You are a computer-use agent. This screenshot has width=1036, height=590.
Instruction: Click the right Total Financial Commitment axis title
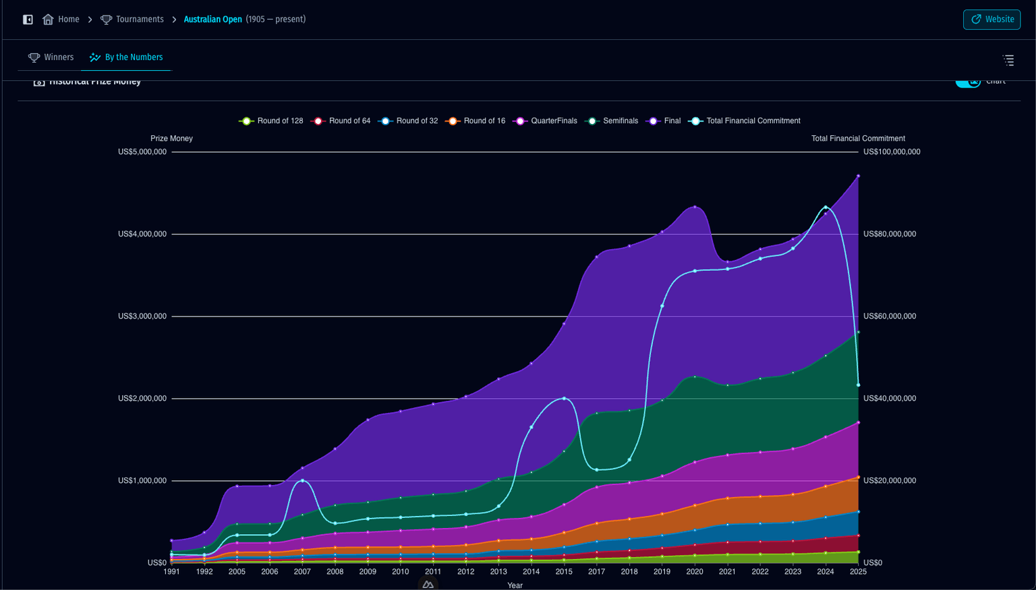[858, 139]
